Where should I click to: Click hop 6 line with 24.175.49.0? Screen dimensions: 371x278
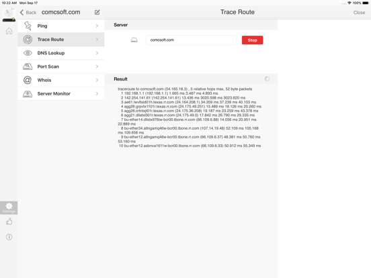188,115
